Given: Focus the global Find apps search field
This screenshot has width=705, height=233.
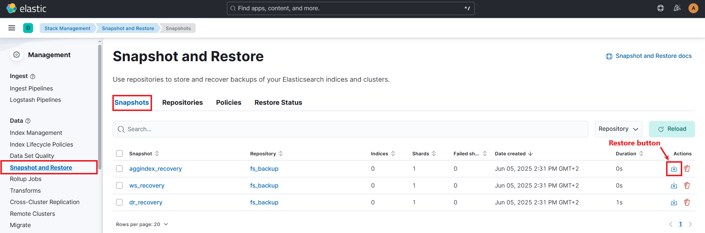Looking at the screenshot, I should pyautogui.click(x=351, y=8).
